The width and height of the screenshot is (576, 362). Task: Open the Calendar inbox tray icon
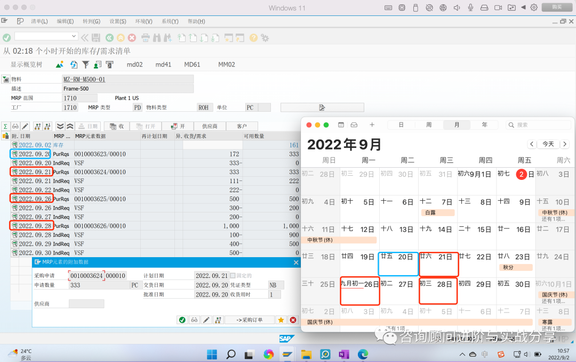click(354, 125)
